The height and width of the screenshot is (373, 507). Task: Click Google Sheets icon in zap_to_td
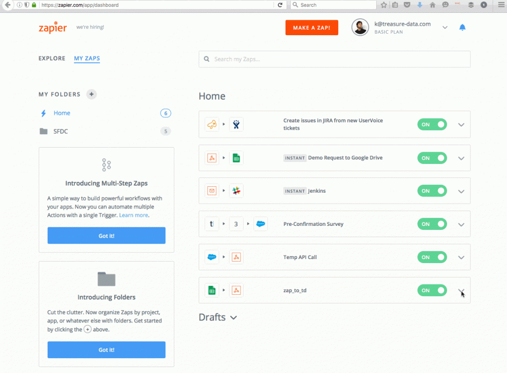click(x=212, y=290)
